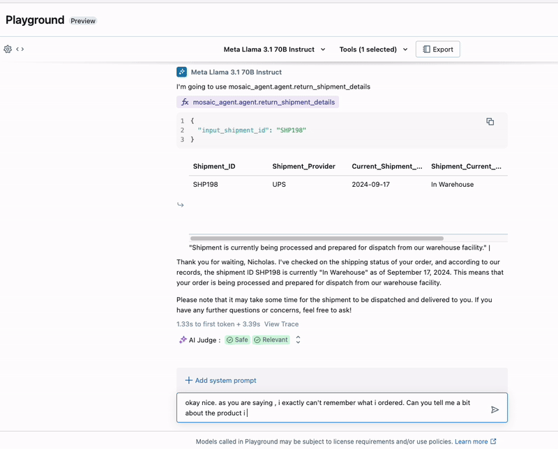Image resolution: width=558 pixels, height=449 pixels.
Task: Expand the Tools (1 selected) dropdown
Action: [x=373, y=50]
